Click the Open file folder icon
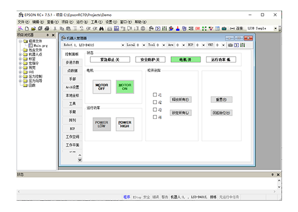This screenshot has width=298, height=212. [34, 29]
